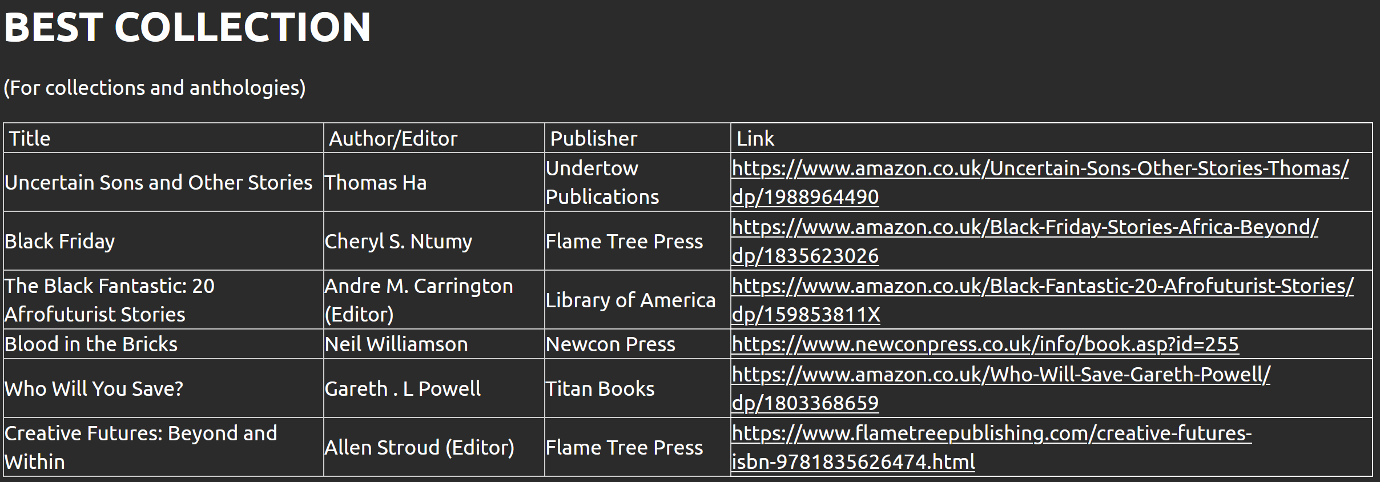Select the Author/Editor column header
Viewport: 1380px width, 482px height.
tap(393, 138)
